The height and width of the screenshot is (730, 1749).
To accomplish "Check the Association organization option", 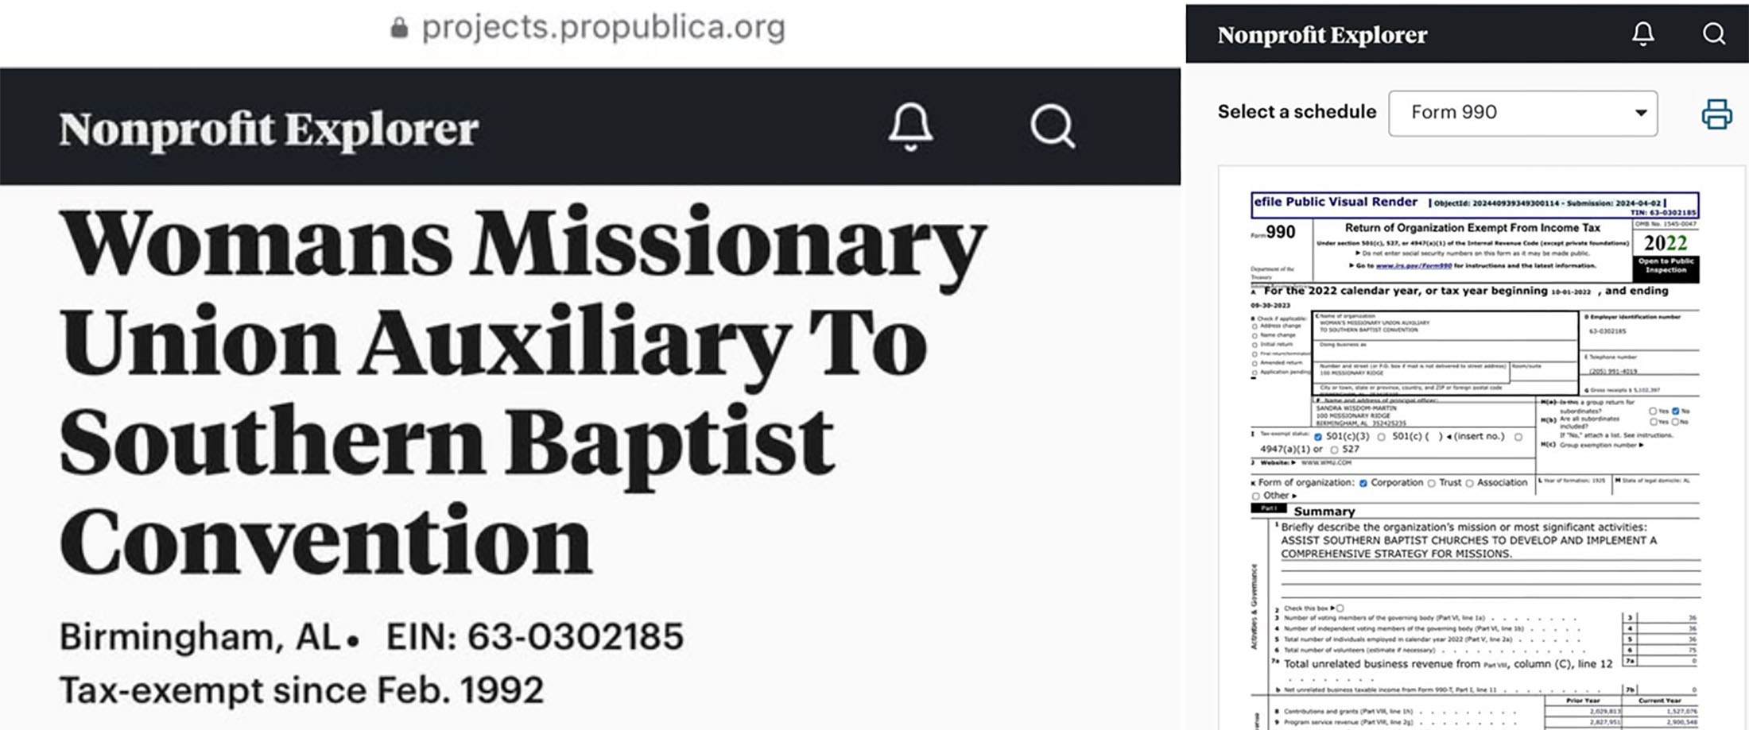I will [x=1470, y=483].
